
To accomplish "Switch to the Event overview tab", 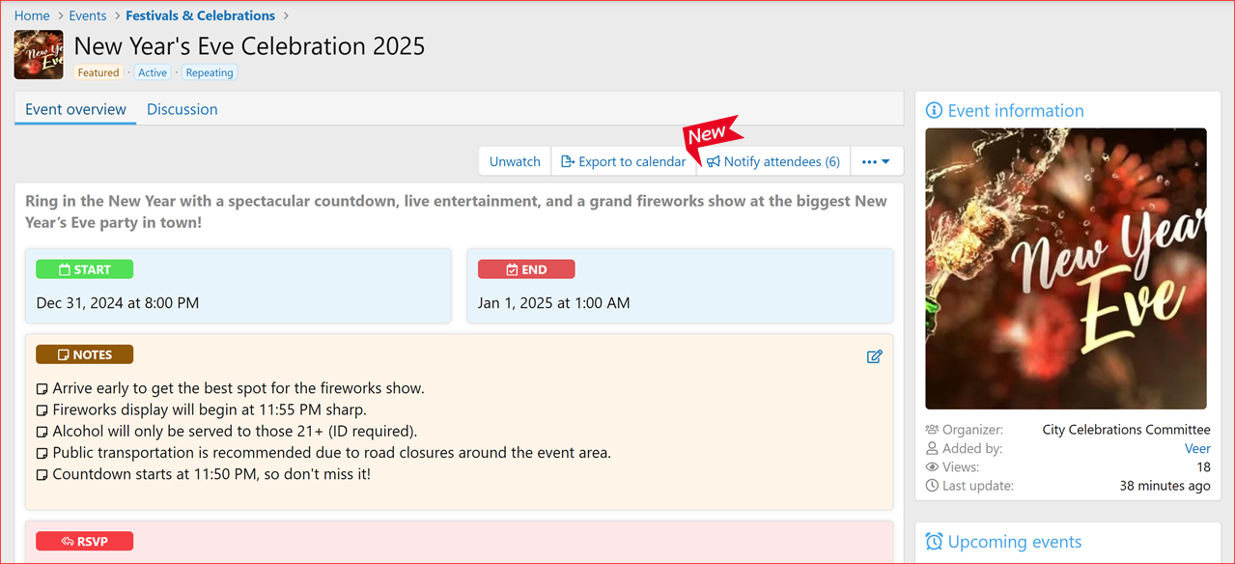I will point(75,109).
